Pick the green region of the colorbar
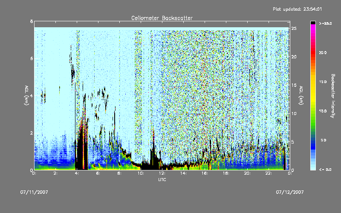The image size is (341, 213). coord(313,120)
